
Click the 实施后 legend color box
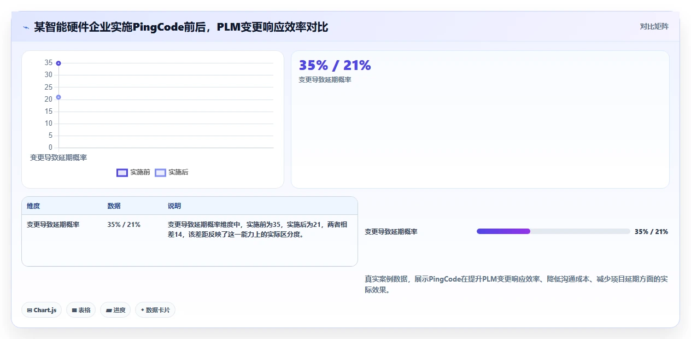160,173
